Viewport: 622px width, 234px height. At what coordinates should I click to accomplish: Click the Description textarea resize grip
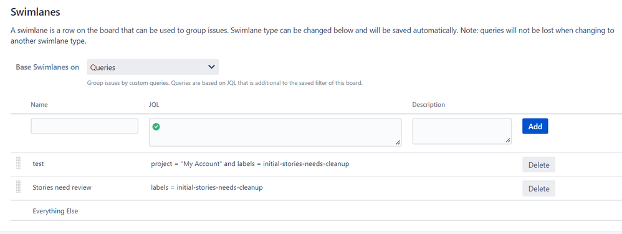(507, 140)
